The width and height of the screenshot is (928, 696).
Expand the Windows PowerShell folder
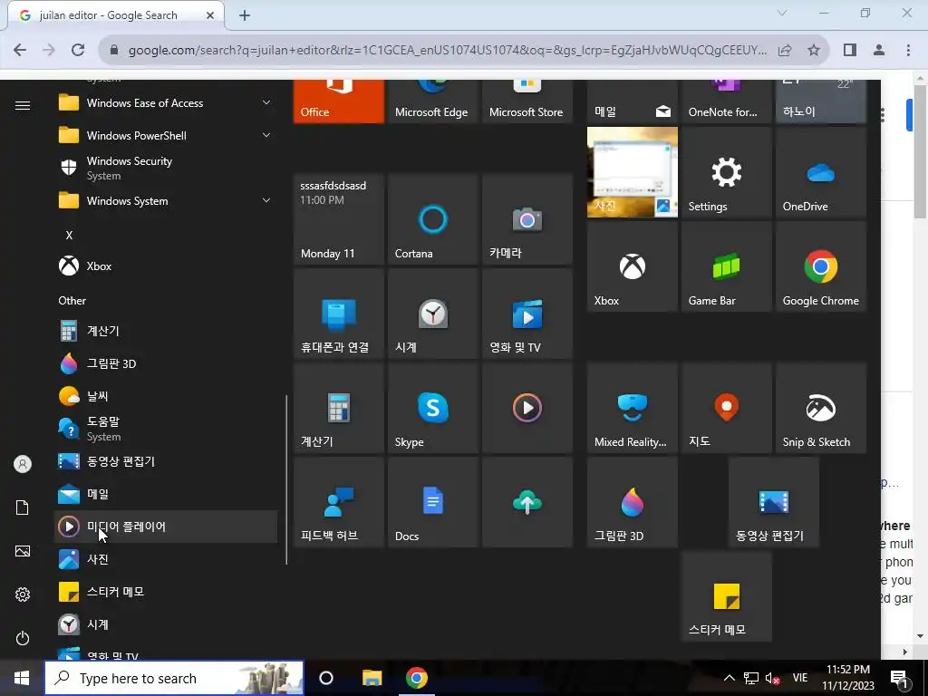(166, 136)
